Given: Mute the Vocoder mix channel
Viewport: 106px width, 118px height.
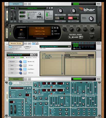Looking at the screenshot, I should point(25,79).
